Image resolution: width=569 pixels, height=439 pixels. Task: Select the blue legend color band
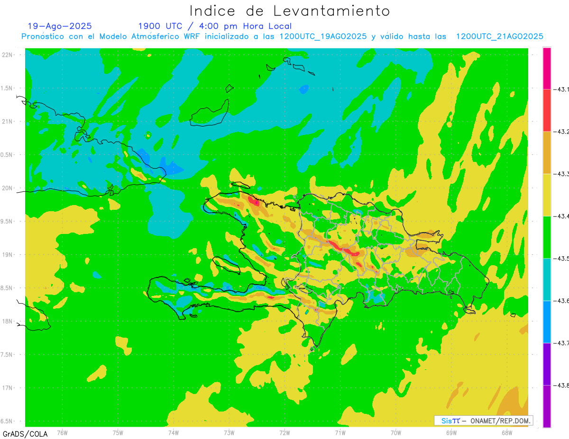click(x=547, y=322)
